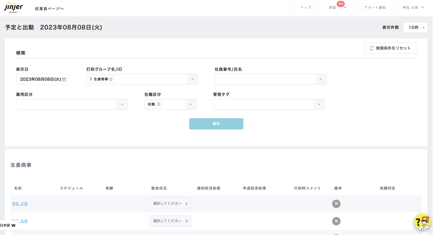Open 神社 太郎 employee link in first row
Screen dimensions: 433x235
[20, 204]
